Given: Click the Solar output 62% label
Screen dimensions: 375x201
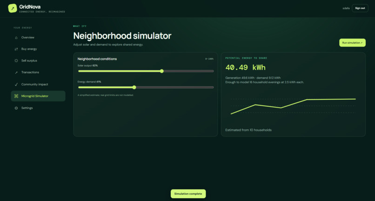Looking at the screenshot, I should [x=87, y=65].
